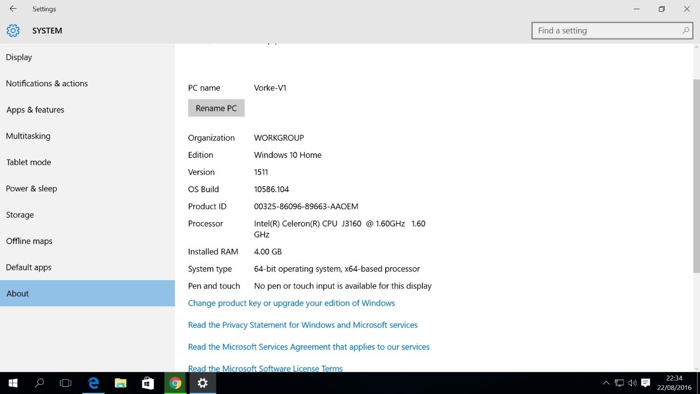The width and height of the screenshot is (700, 394).
Task: Open the Privacy Statement link
Action: (303, 325)
